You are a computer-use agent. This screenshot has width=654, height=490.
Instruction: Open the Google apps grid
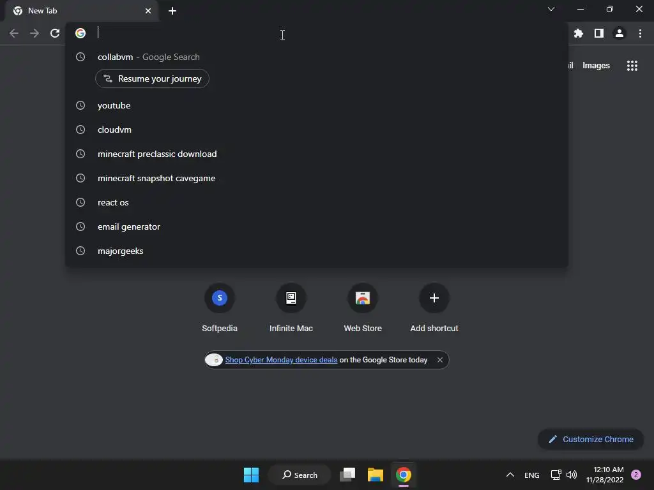point(632,66)
